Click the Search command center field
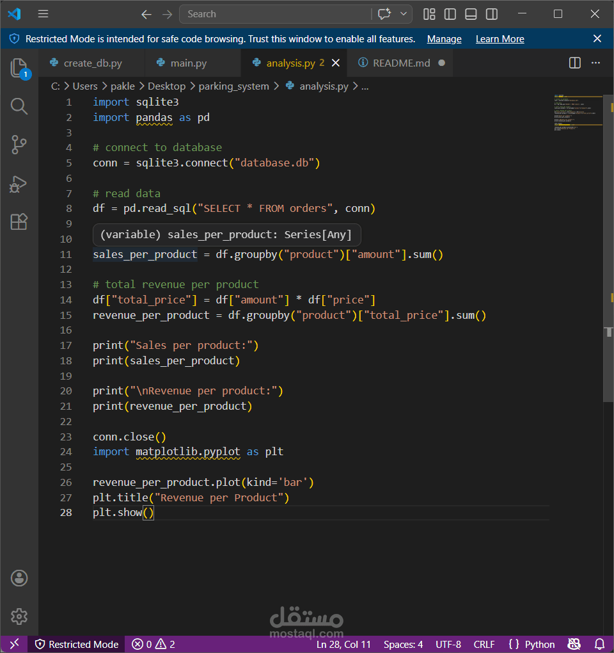 (275, 14)
